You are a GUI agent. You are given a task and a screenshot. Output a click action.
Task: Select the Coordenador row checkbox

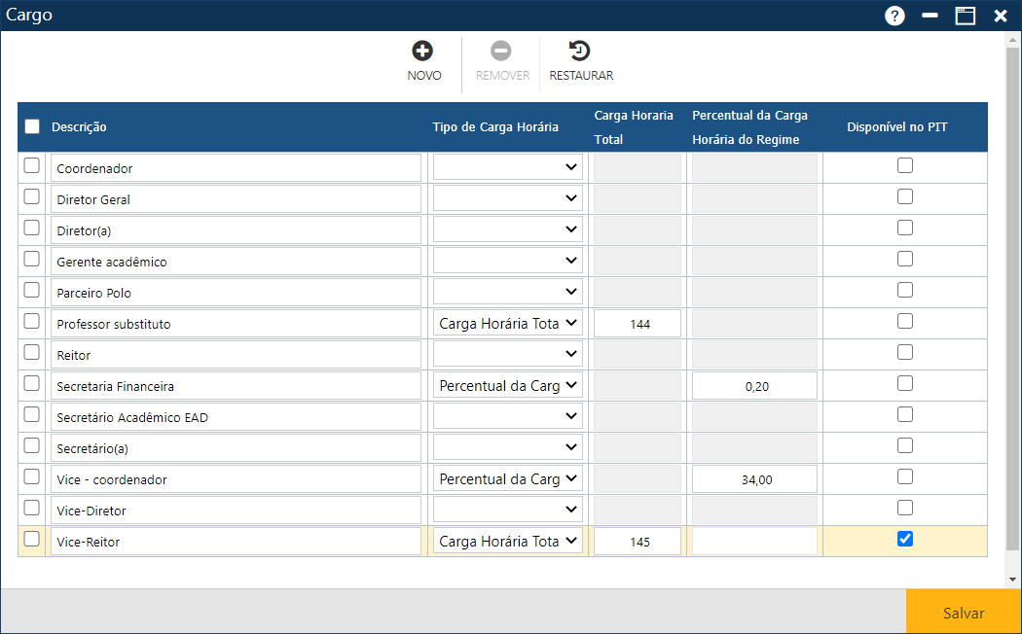tap(32, 166)
